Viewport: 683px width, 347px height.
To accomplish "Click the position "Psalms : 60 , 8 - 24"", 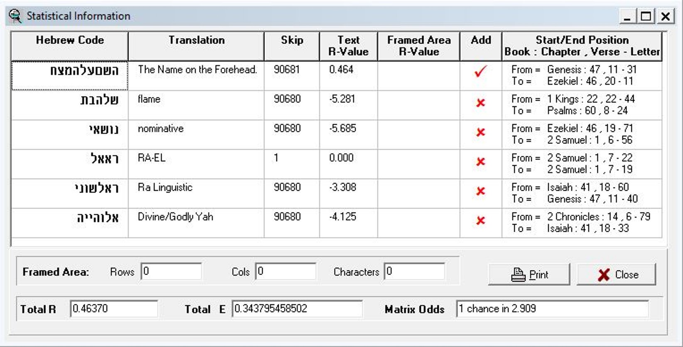I will (587, 111).
